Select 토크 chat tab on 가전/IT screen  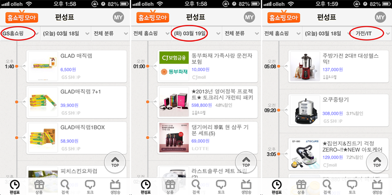(x=352, y=187)
